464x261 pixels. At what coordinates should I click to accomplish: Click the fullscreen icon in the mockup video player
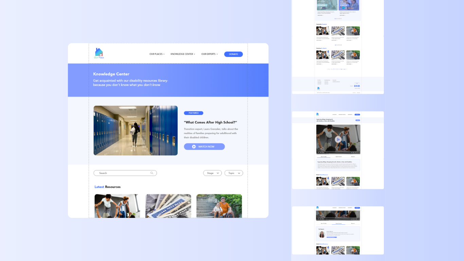coord(359,152)
